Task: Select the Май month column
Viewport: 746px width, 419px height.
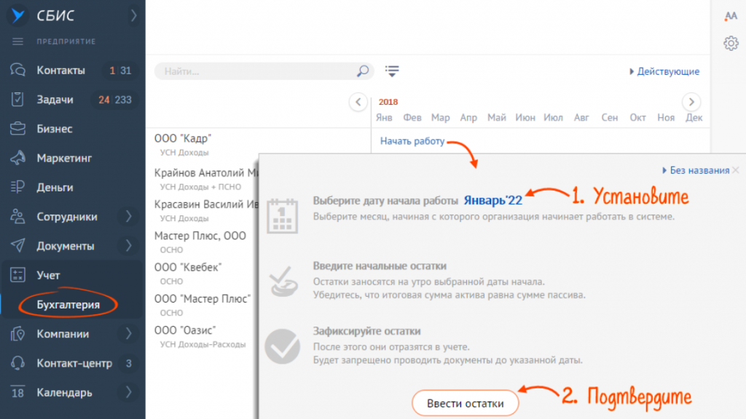Action: click(x=497, y=117)
